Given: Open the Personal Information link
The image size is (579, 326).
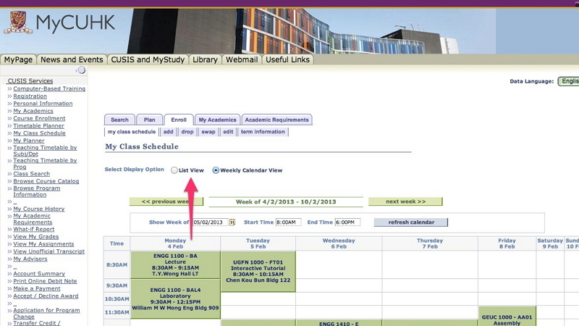Looking at the screenshot, I should 43,104.
